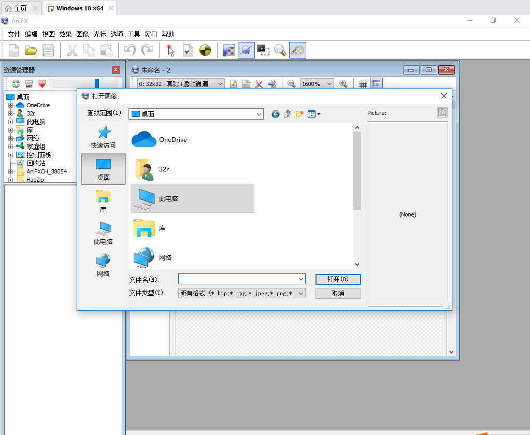Click the up one level folder icon

coord(288,114)
